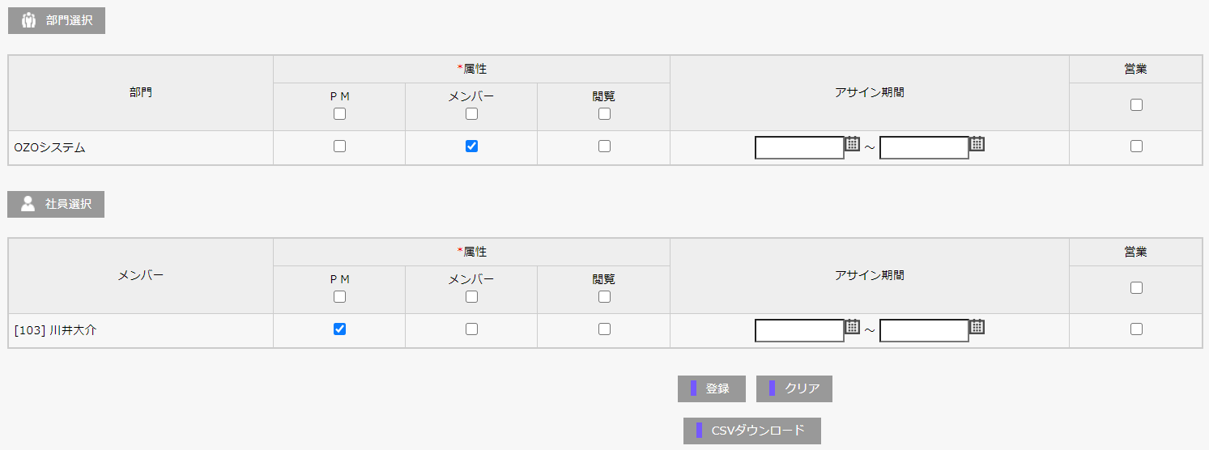Check 閲覧 checkbox for 川井大介 row
The image size is (1209, 450).
pos(604,329)
